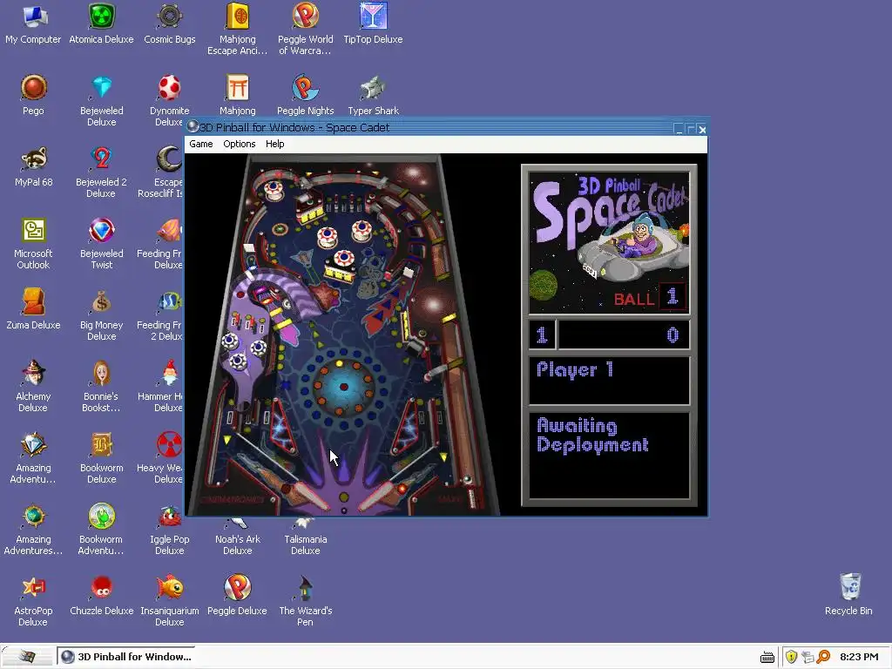892x669 pixels.
Task: Select the Atomica Deluxe desktop icon
Action: 101,24
